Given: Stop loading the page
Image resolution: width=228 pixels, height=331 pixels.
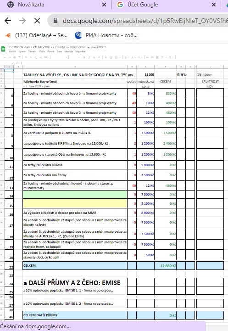Looking at the screenshot, I should coord(37,21).
